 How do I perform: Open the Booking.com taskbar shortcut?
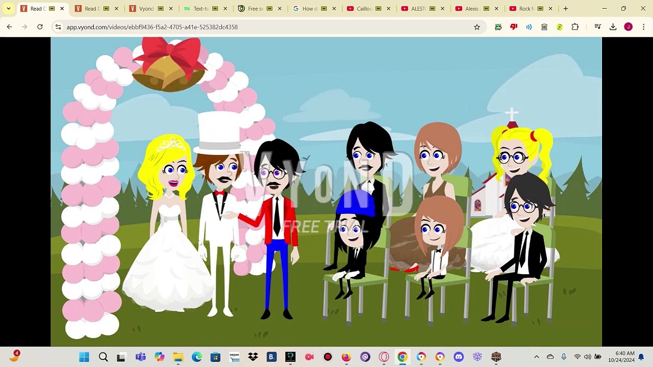[271, 357]
